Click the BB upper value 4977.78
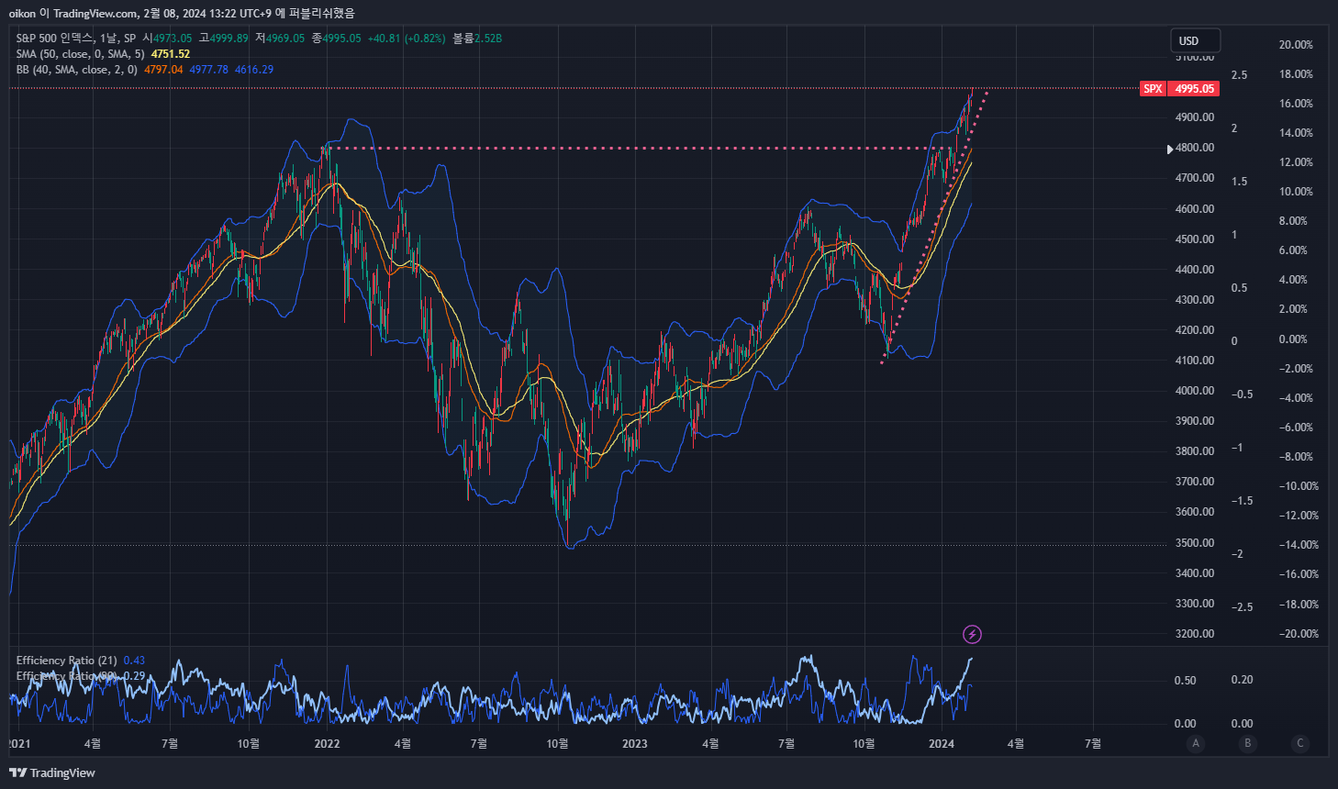 [209, 70]
